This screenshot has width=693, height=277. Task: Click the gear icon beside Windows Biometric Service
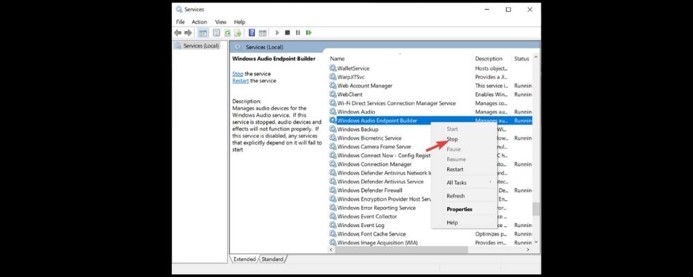click(333, 138)
